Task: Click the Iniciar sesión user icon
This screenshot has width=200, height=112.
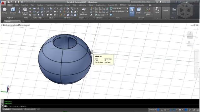Action: click(x=160, y=2)
